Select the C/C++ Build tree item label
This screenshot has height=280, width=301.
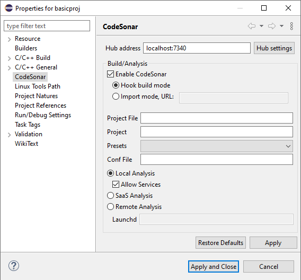(x=33, y=58)
